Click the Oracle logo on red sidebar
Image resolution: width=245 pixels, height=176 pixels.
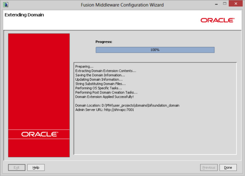(40, 134)
